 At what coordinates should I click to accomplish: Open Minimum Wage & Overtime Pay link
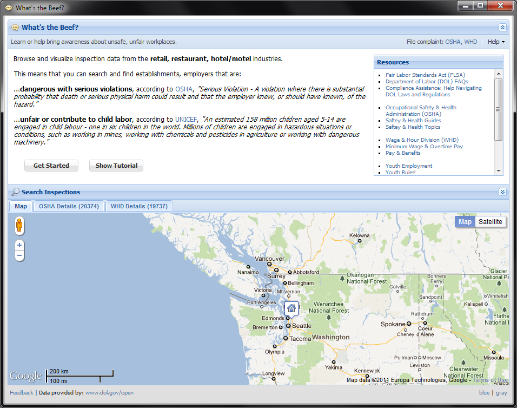pos(424,147)
